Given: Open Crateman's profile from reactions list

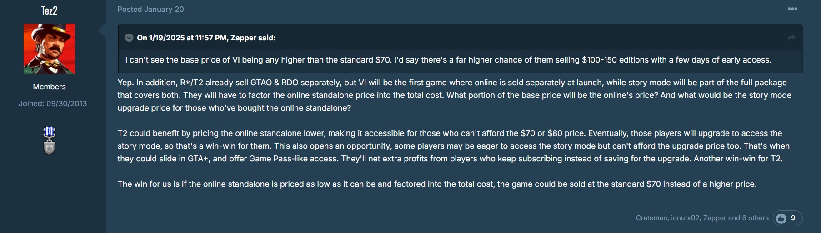Looking at the screenshot, I should [x=651, y=218].
